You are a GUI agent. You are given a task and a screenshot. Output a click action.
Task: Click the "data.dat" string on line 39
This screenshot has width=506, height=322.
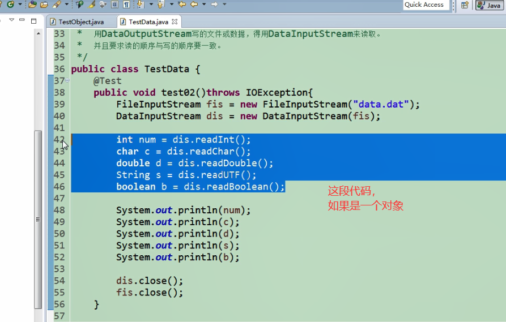pyautogui.click(x=381, y=105)
